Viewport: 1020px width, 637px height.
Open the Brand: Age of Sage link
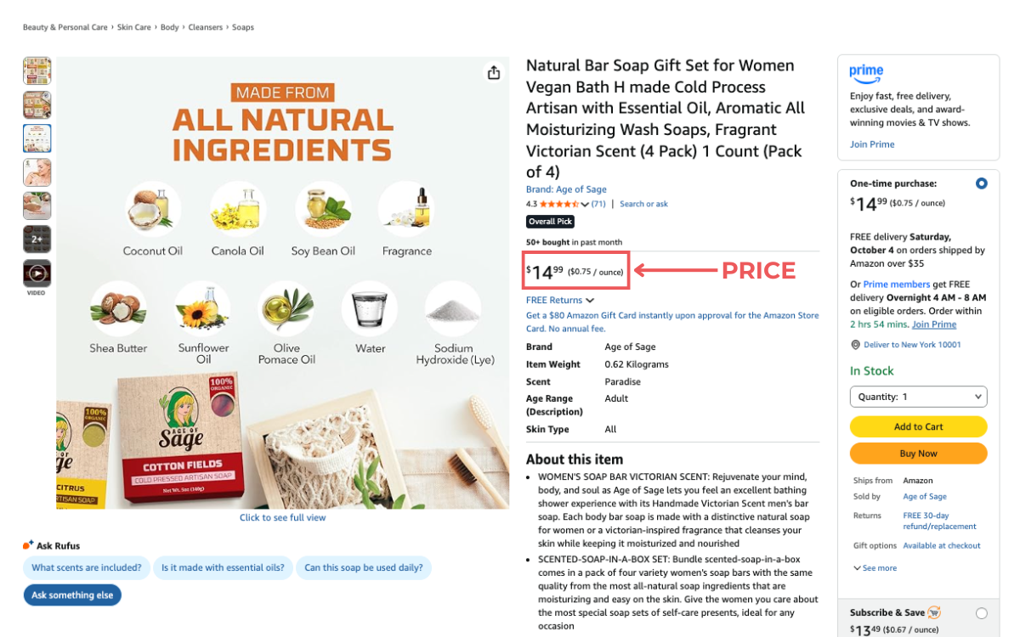click(566, 189)
